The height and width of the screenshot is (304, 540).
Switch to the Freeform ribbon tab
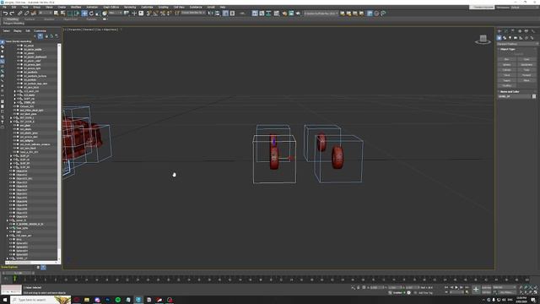coord(30,19)
